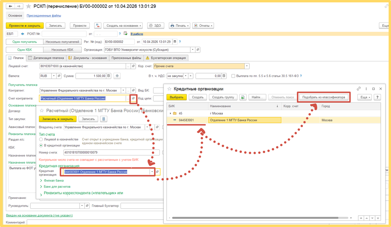The image size is (391, 227).
Task: Click Номер счета input field
Action: click(x=111, y=152)
